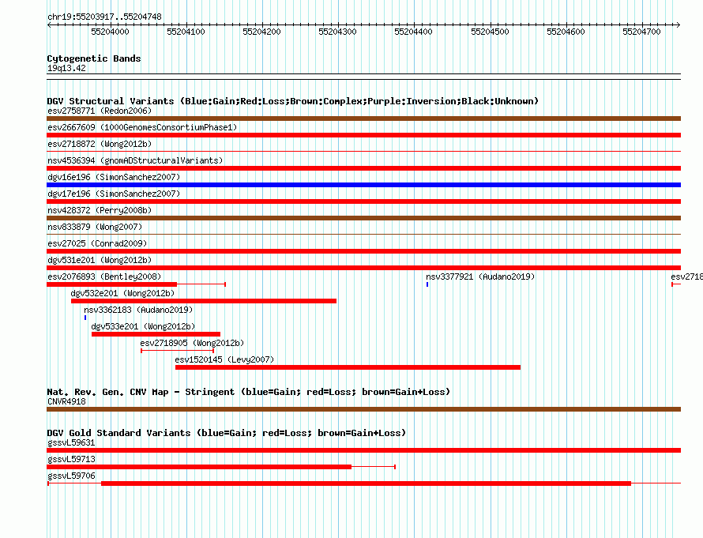
Task: Click the red gssvL59706 bar
Action: pyautogui.click(x=367, y=483)
